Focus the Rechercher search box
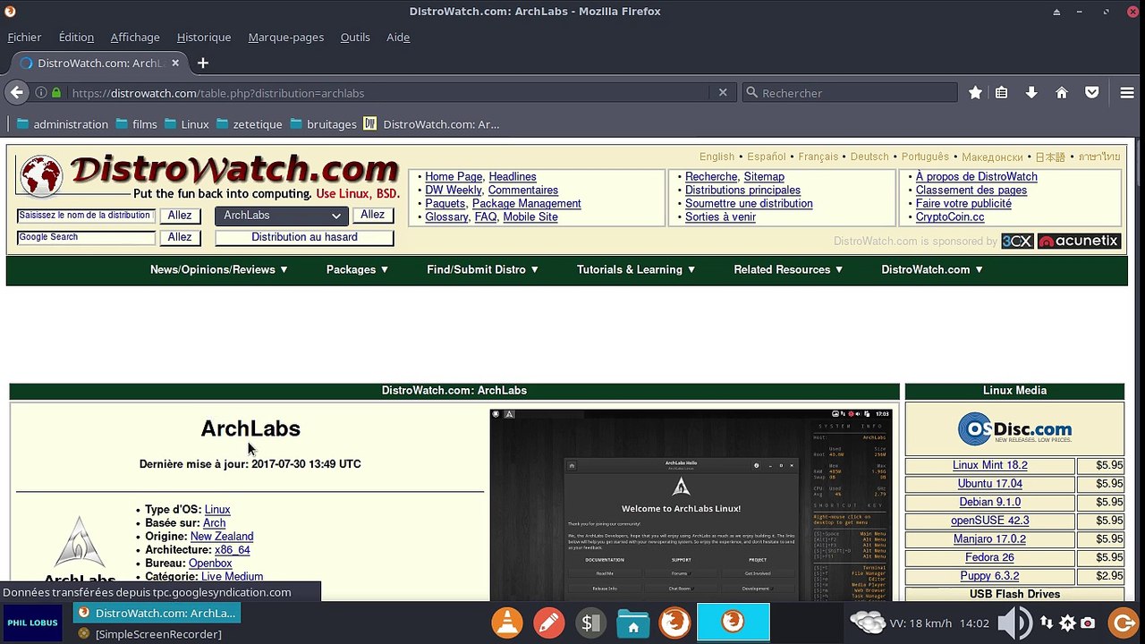The image size is (1145, 644). click(x=850, y=93)
